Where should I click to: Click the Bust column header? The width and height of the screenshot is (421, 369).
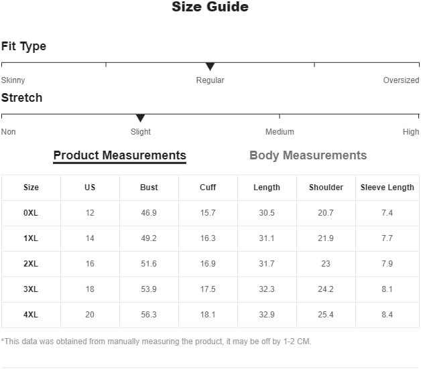[149, 188]
